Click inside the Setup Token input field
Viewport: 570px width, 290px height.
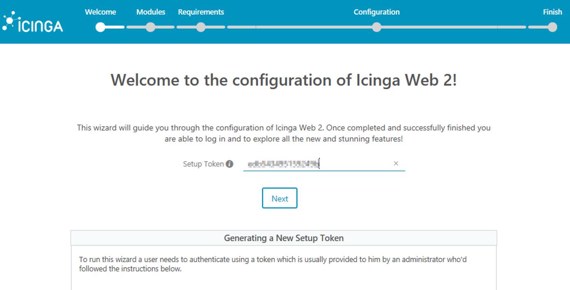point(320,163)
